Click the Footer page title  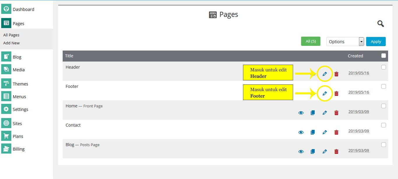(x=72, y=86)
